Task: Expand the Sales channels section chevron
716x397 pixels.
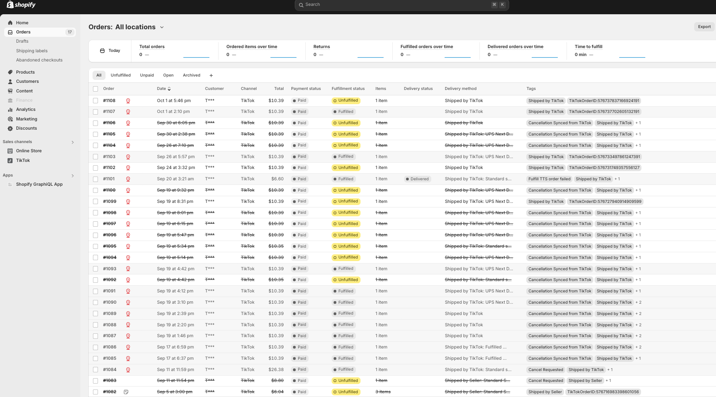Action: [73, 142]
